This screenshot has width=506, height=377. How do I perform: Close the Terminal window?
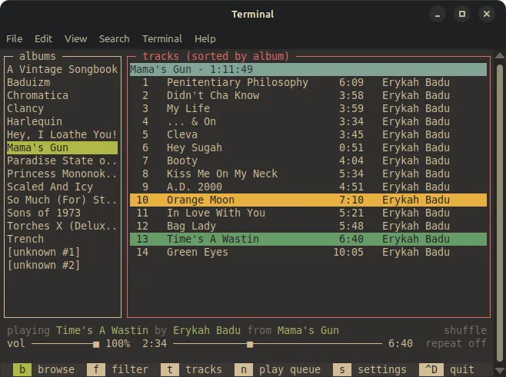[487, 14]
